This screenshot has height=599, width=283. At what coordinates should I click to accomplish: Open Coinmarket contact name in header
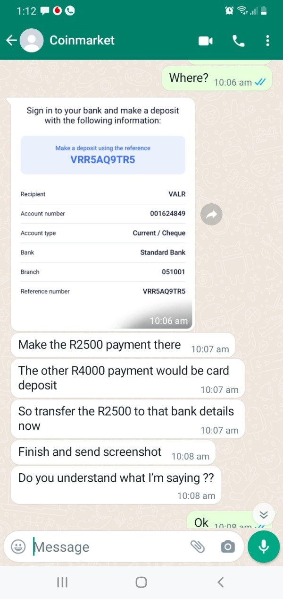[82, 41]
